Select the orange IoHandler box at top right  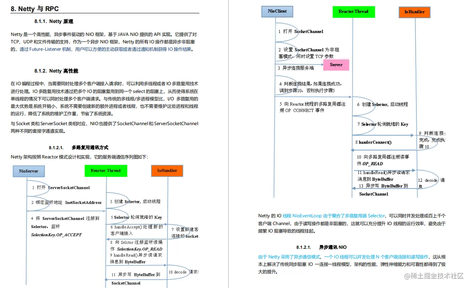(414, 12)
